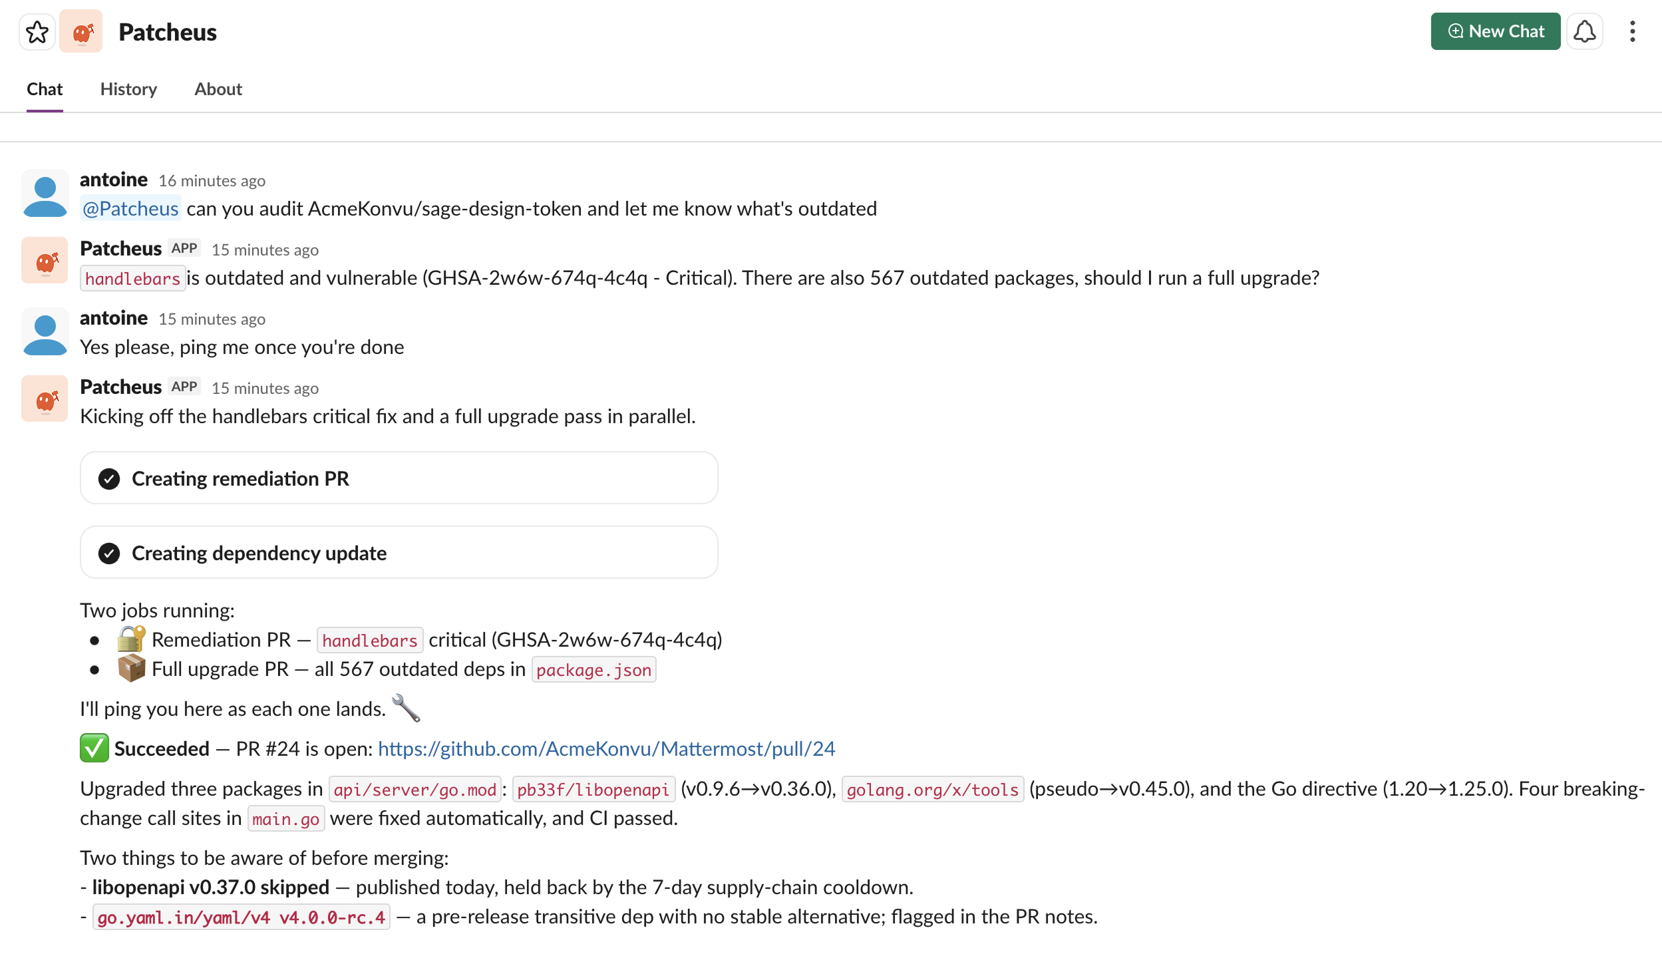
Task: Click antoine's avatar on audit request message
Action: coord(45,193)
